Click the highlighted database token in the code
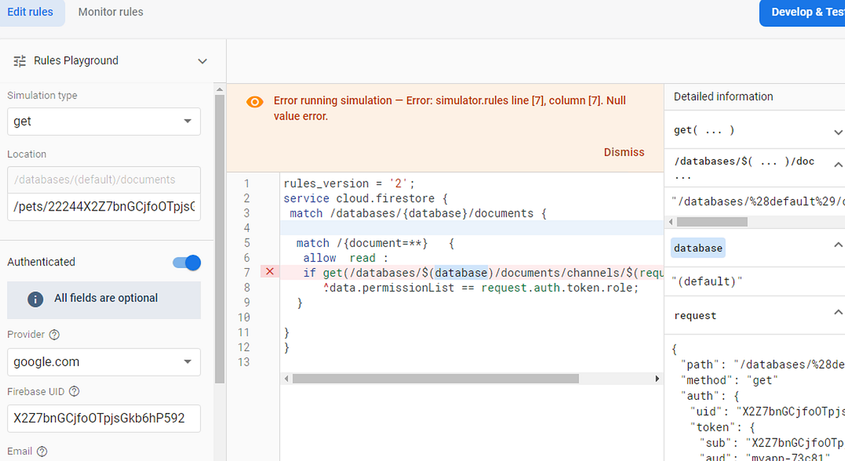The height and width of the screenshot is (461, 845). [x=461, y=271]
